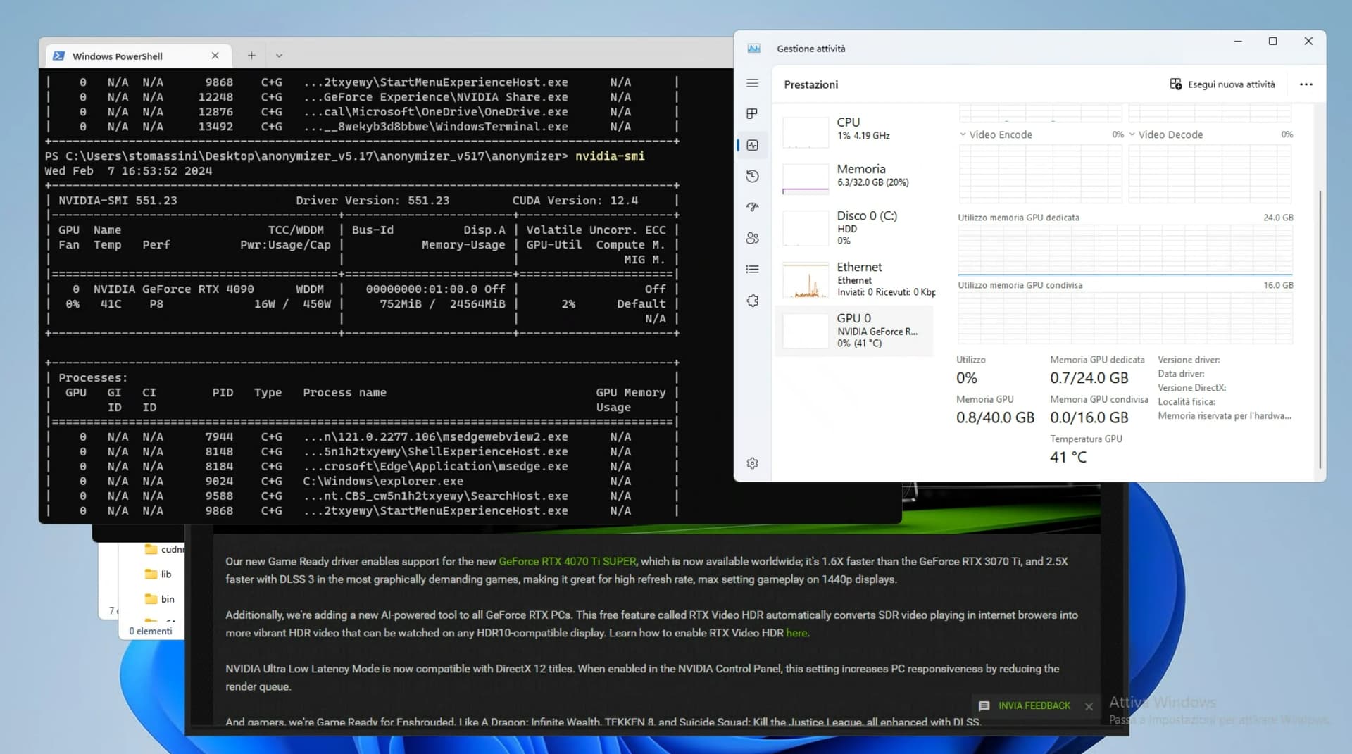Open the PowerShell tab dropdown arrow
The image size is (1352, 754).
279,56
